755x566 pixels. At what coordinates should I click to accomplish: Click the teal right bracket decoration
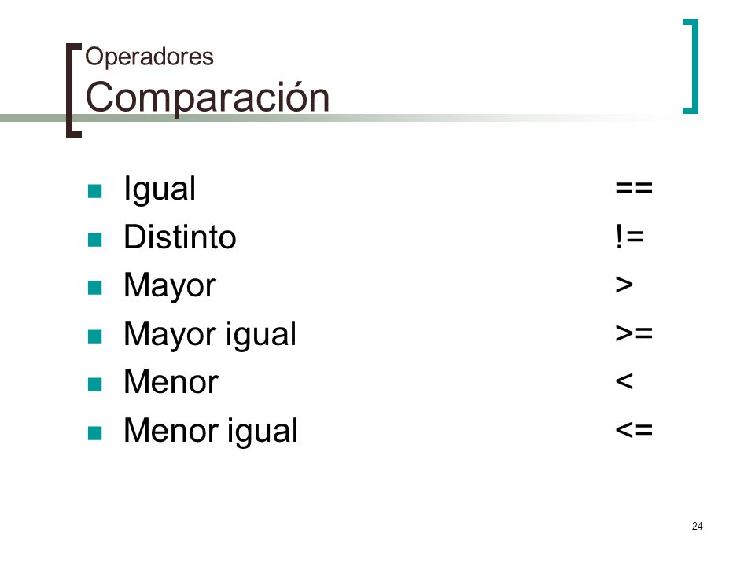pyautogui.click(x=691, y=66)
